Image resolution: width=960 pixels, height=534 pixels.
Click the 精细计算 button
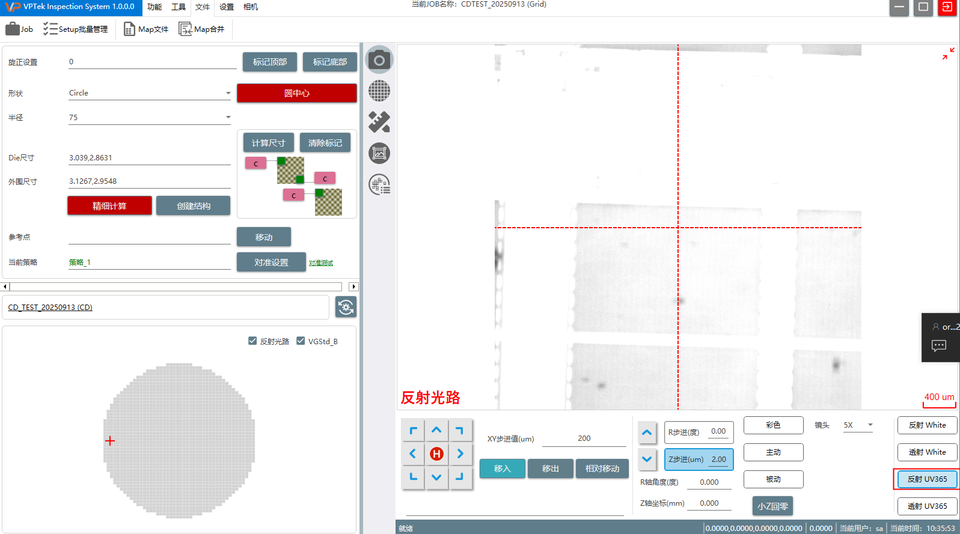pyautogui.click(x=109, y=206)
